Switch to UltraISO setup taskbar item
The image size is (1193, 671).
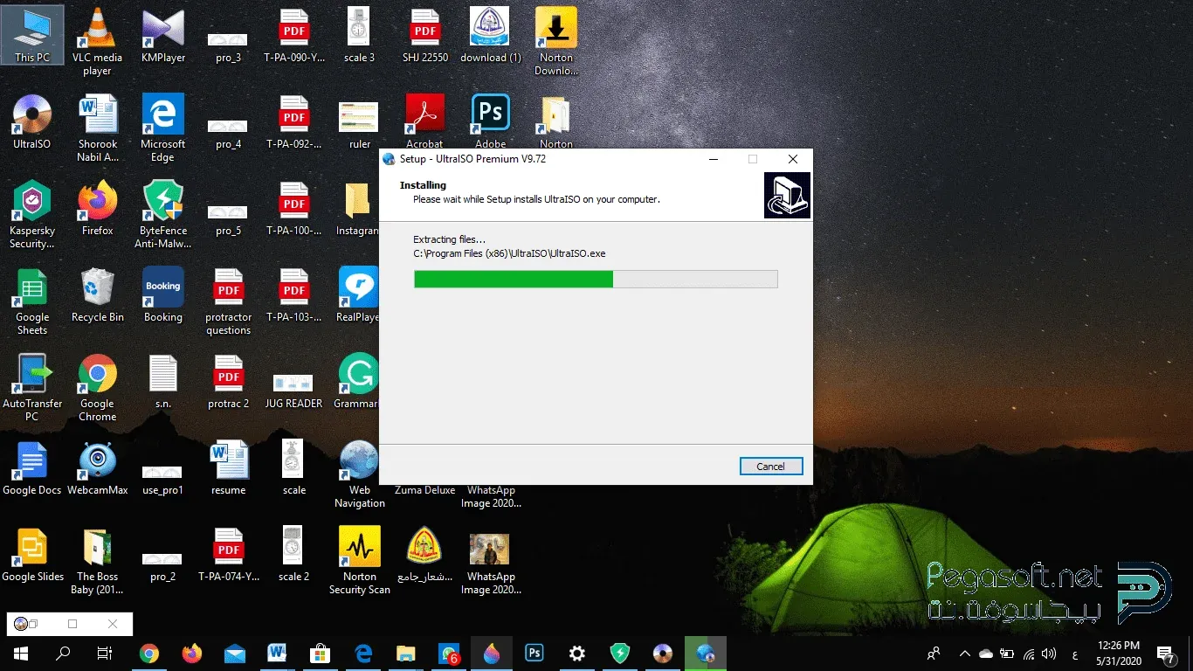tap(706, 654)
